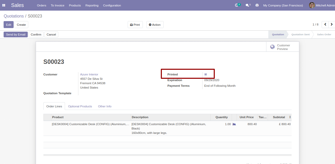Sort by the Unit Price column header
The height and width of the screenshot is (164, 335).
click(x=247, y=117)
